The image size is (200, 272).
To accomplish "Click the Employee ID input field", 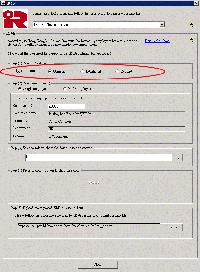I will pyautogui.click(x=66, y=107).
